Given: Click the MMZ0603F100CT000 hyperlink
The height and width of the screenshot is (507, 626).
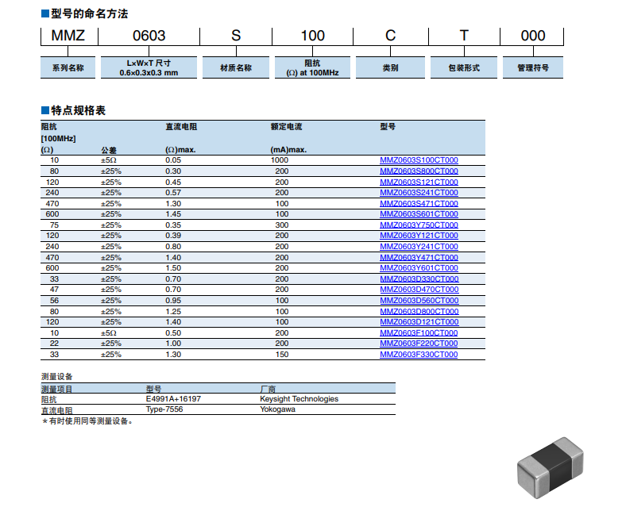Looking at the screenshot, I should click(x=419, y=333).
